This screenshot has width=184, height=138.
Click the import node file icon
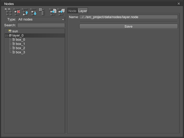[x=53, y=12]
